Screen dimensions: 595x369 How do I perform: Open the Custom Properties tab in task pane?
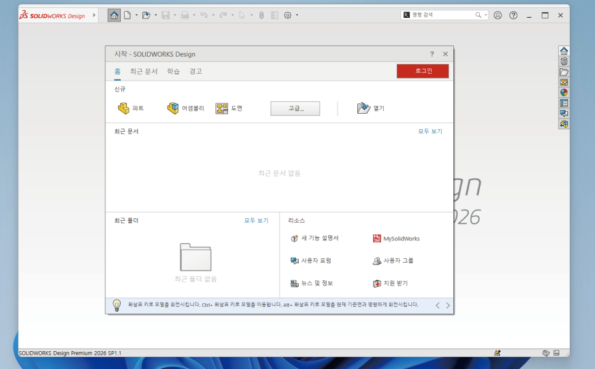(x=564, y=103)
